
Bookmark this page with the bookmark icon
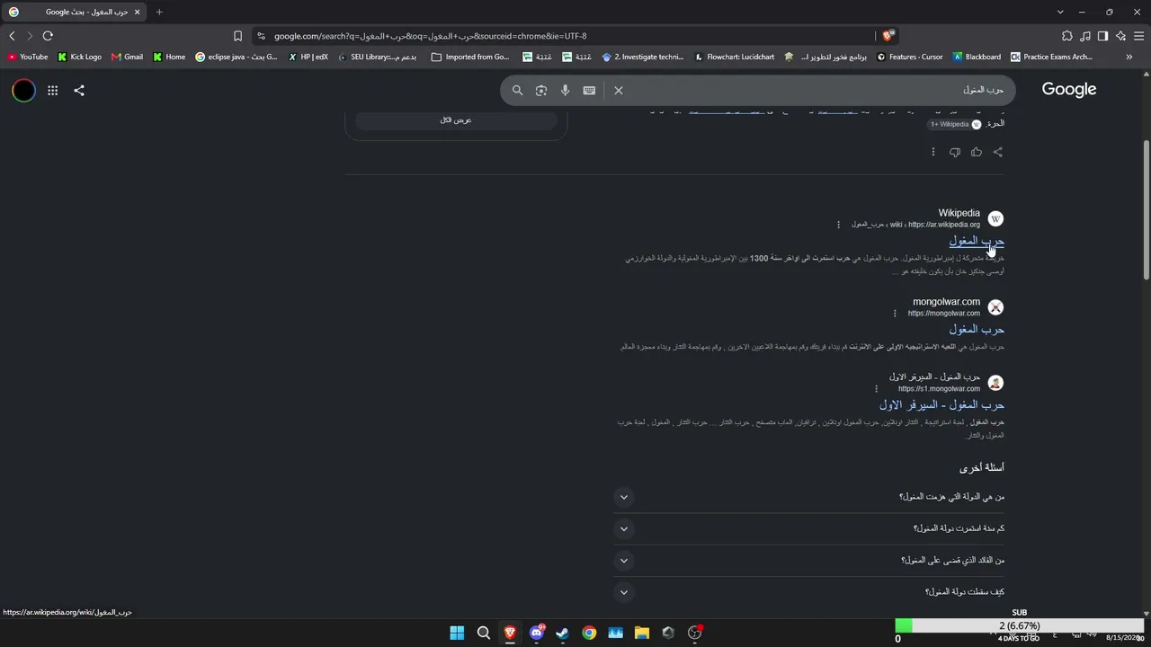pyautogui.click(x=237, y=36)
